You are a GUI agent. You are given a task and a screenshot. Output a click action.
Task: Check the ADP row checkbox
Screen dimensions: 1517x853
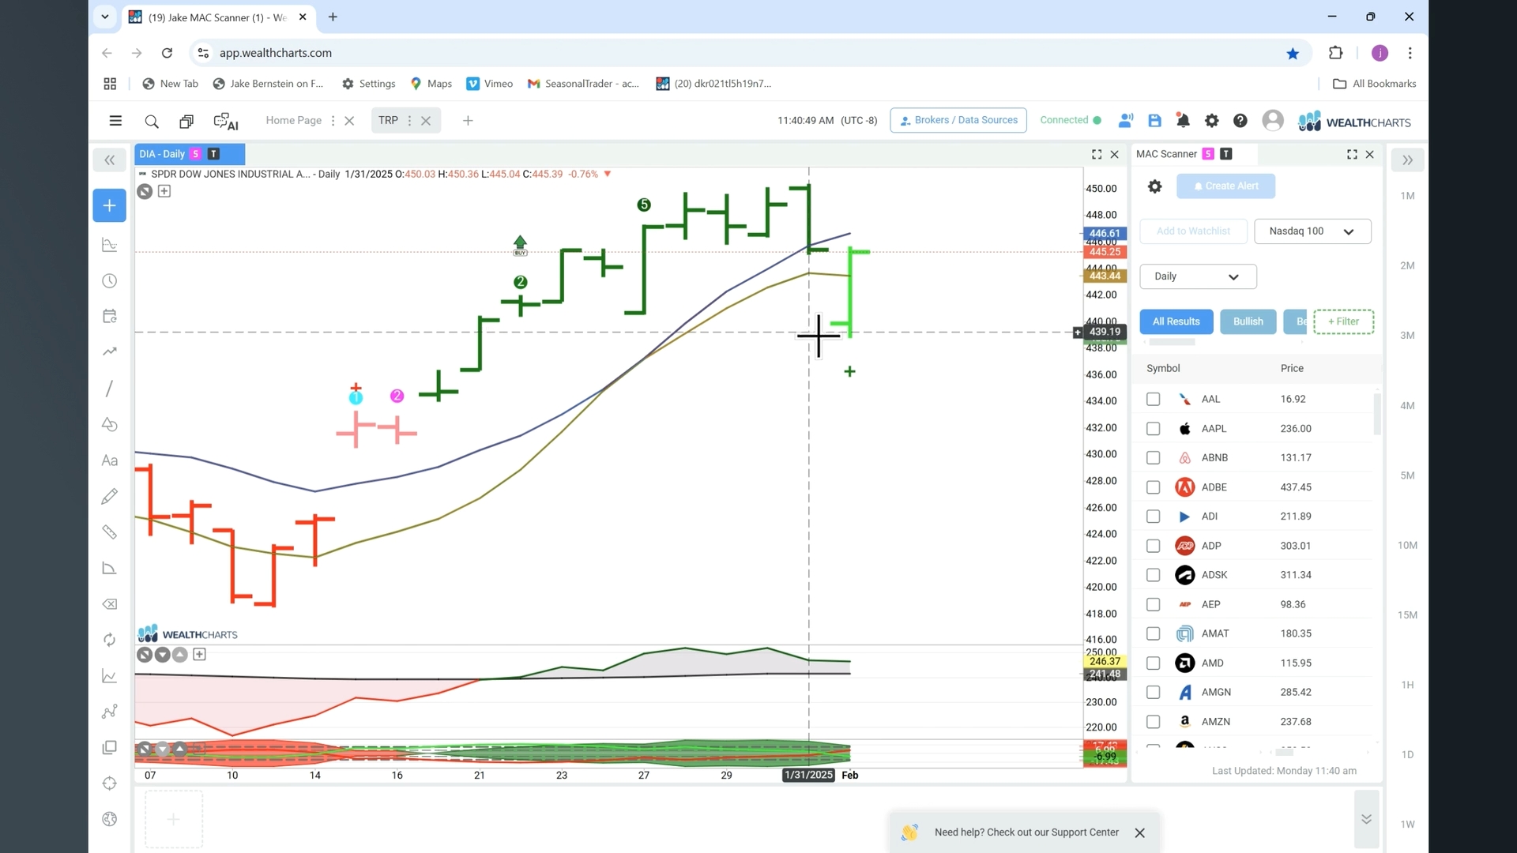(x=1154, y=546)
